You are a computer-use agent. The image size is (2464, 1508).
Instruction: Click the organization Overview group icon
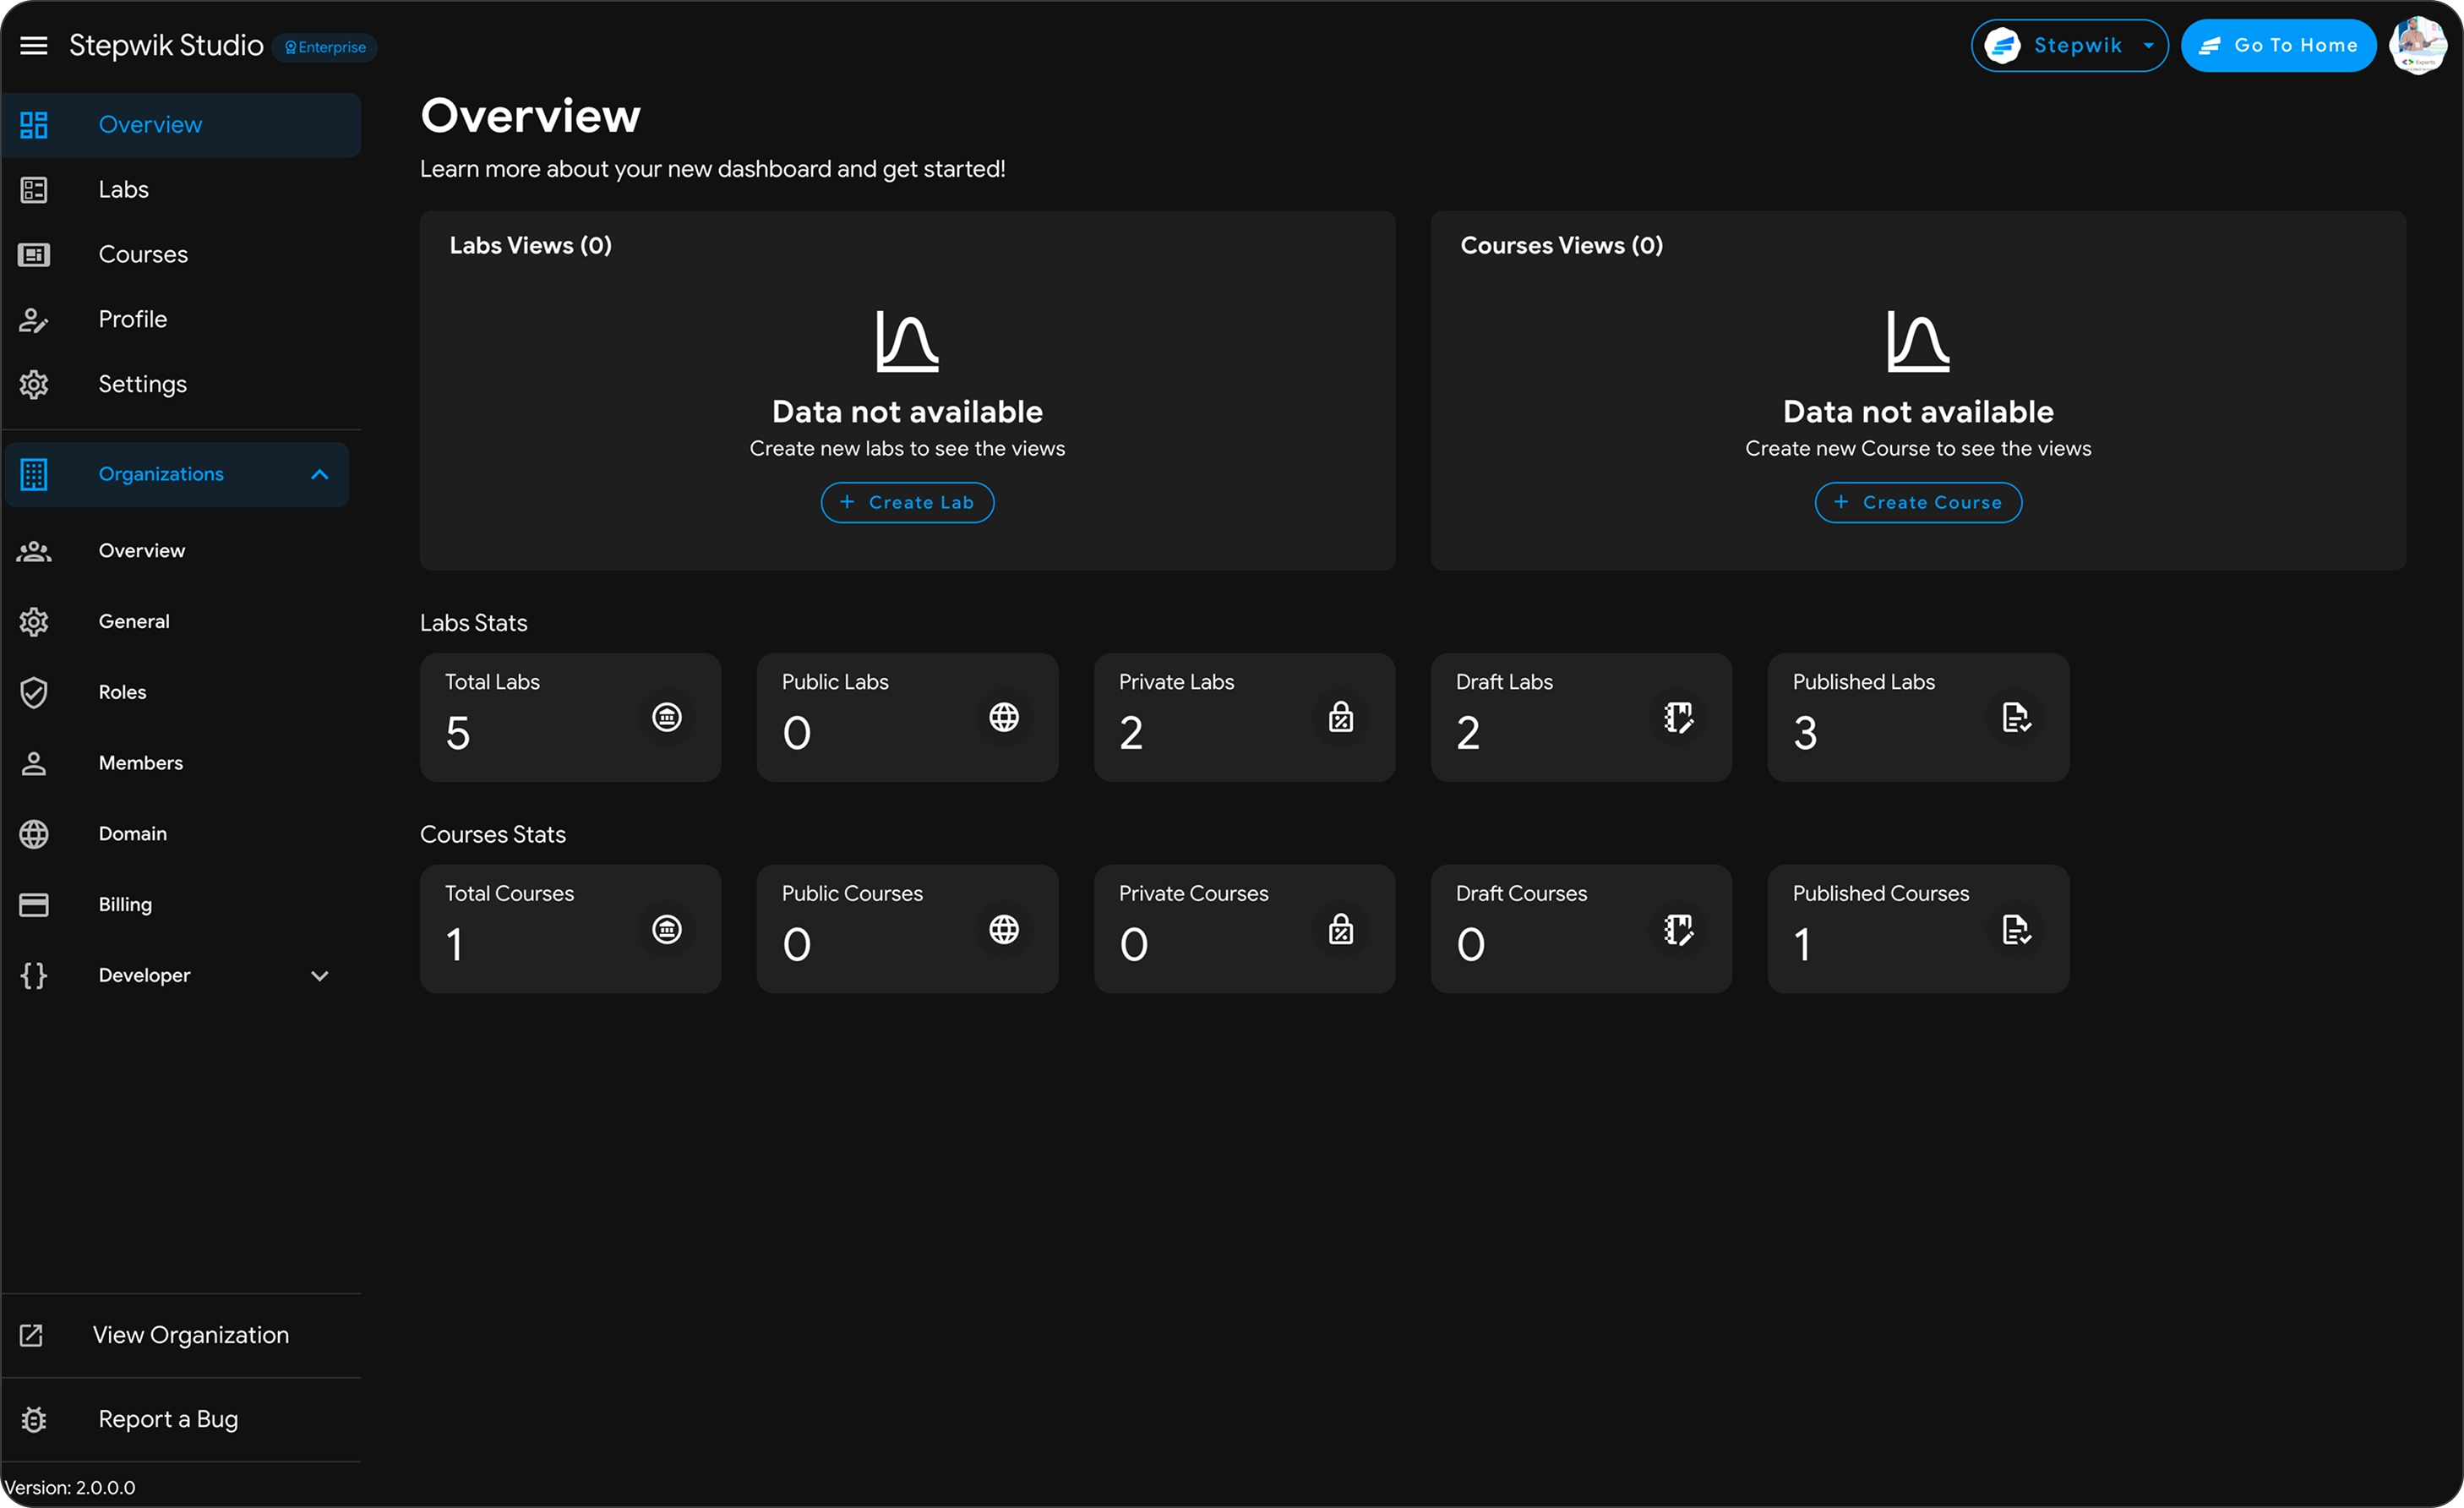(34, 550)
